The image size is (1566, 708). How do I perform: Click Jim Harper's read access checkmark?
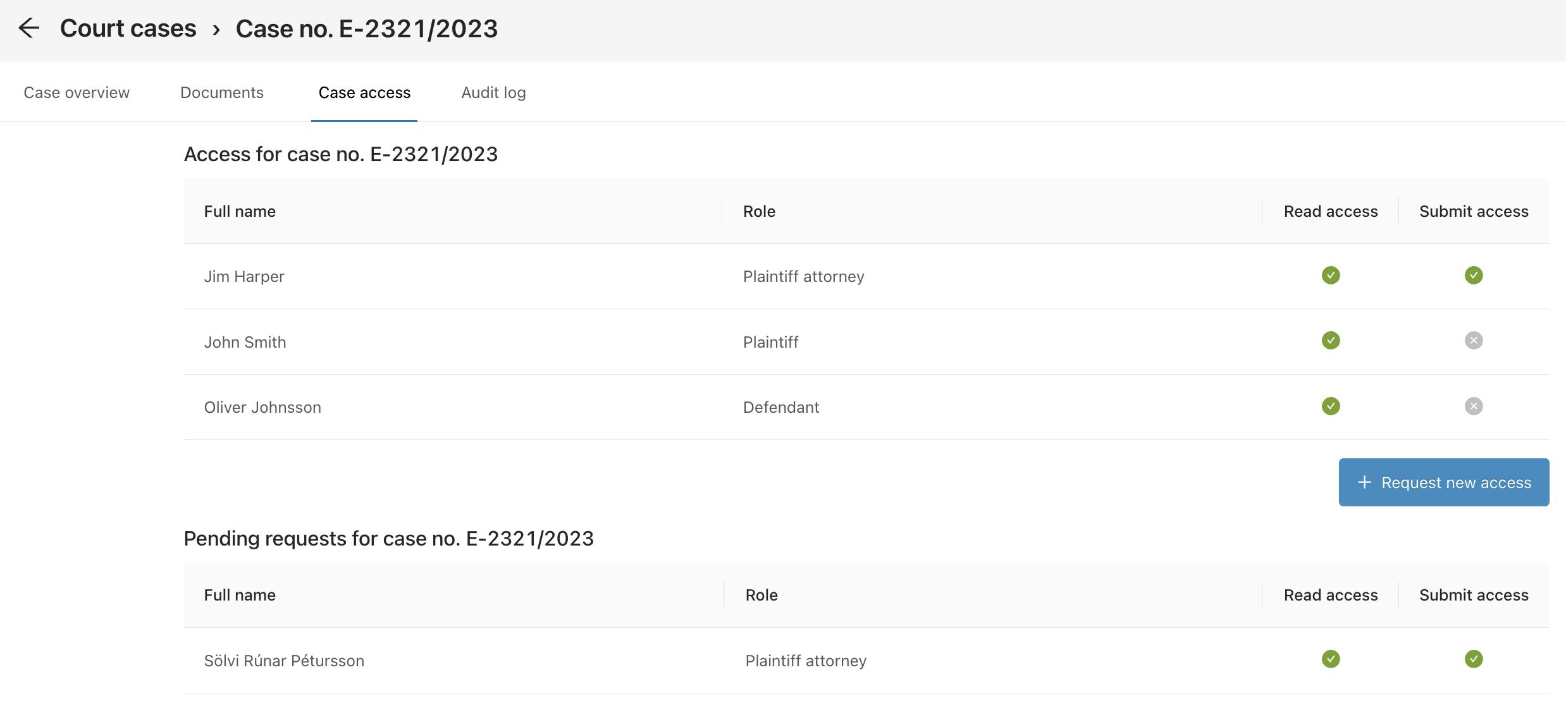coord(1330,276)
